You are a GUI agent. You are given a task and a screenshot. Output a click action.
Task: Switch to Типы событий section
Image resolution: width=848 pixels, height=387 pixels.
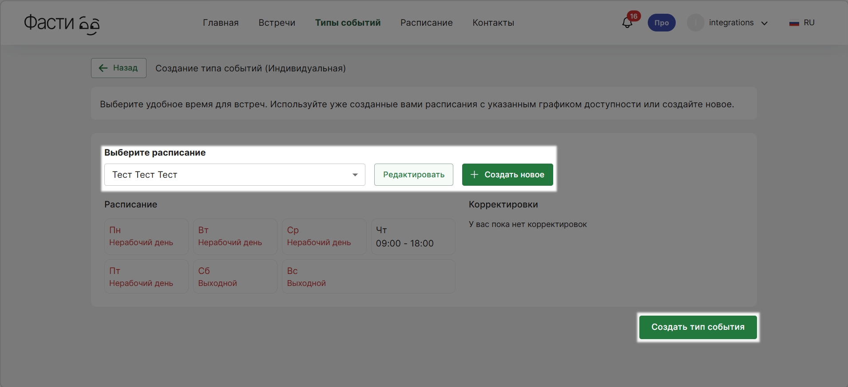348,23
